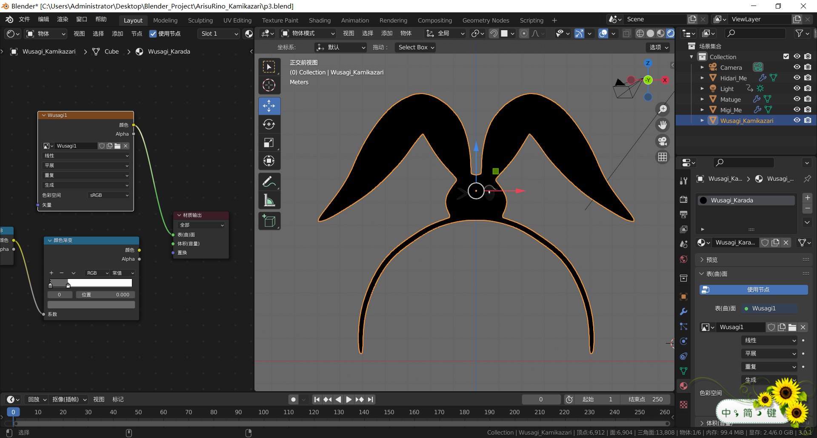Open the World properties tab
Viewport: 817px width, 438px height.
(683, 259)
